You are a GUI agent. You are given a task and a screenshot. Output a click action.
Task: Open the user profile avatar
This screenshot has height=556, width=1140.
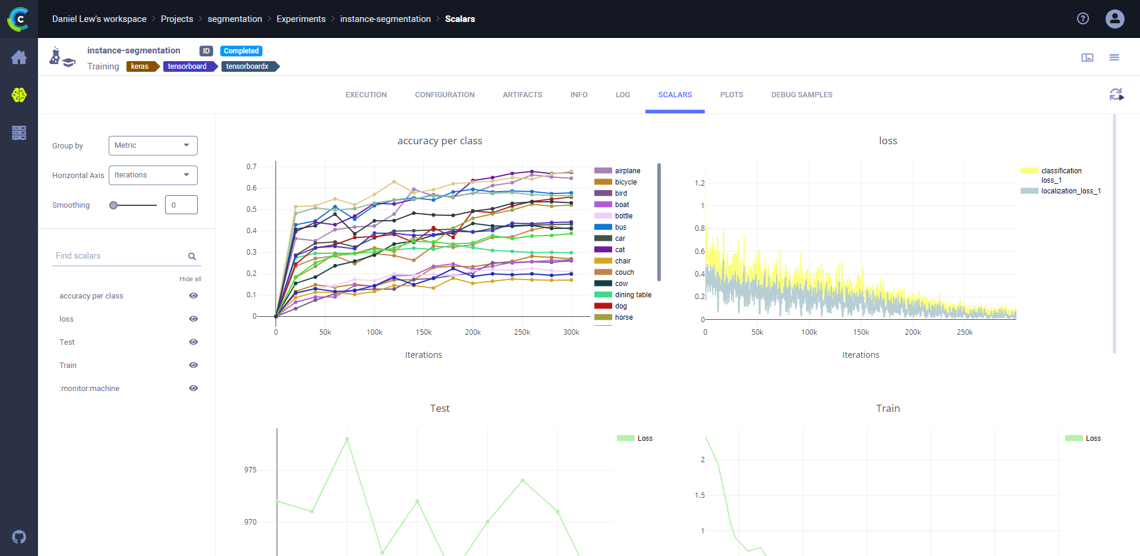click(x=1114, y=19)
